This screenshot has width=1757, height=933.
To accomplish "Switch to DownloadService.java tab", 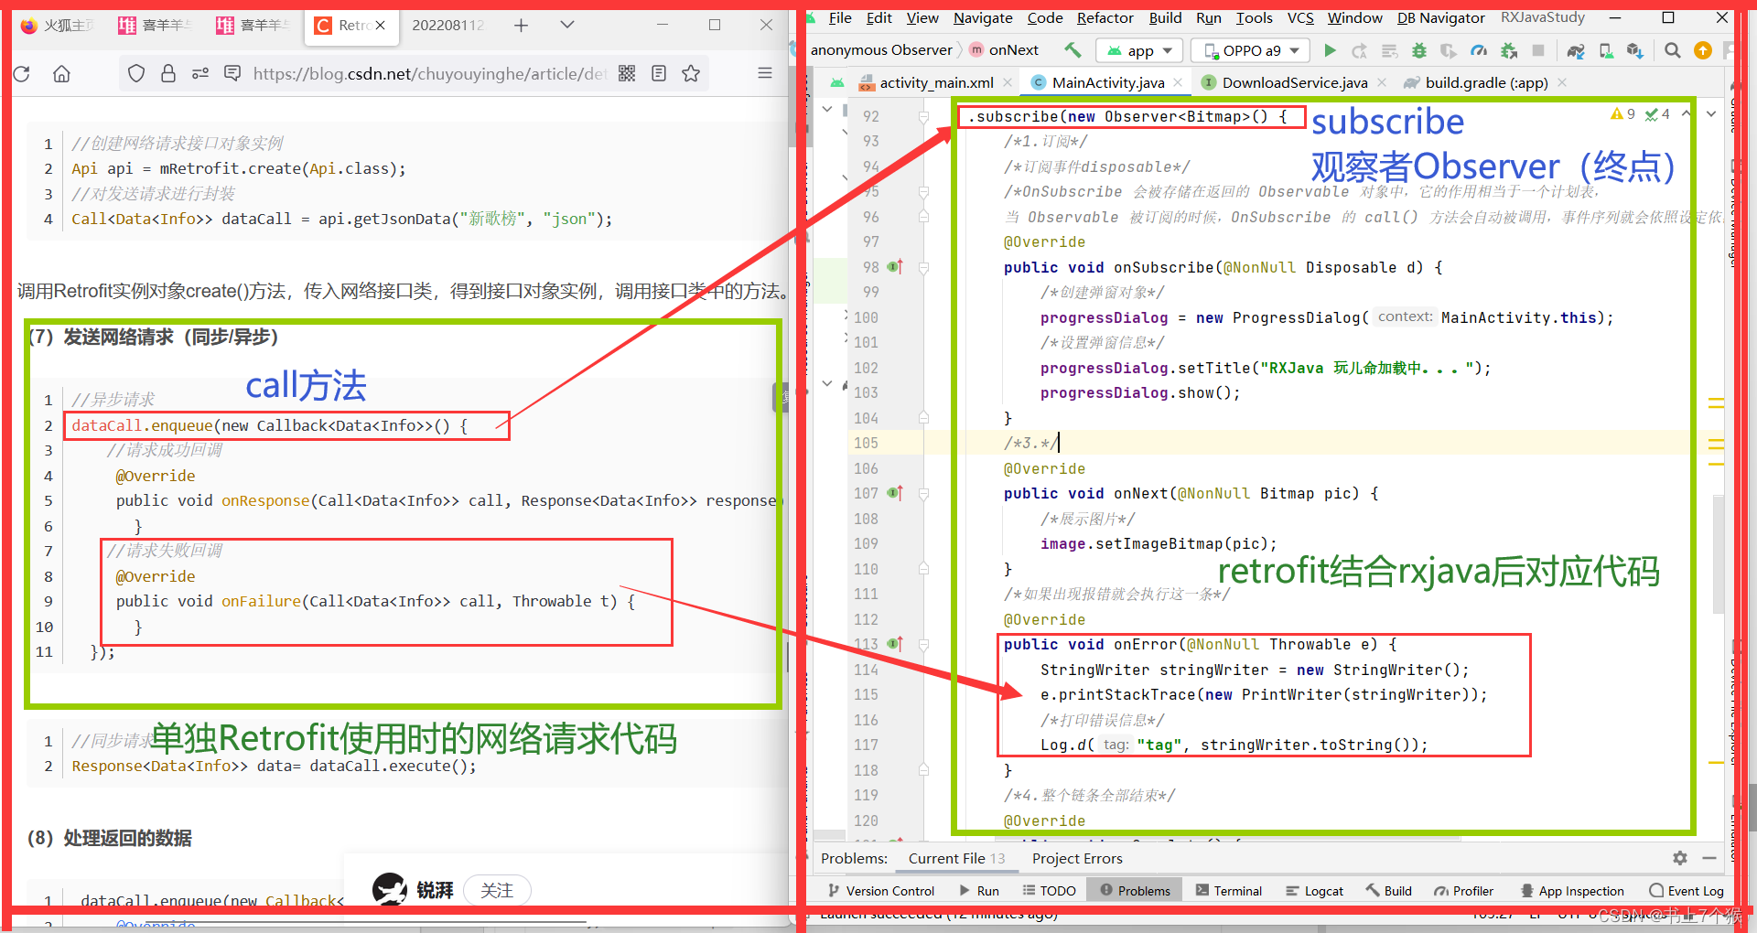I will click(1295, 82).
